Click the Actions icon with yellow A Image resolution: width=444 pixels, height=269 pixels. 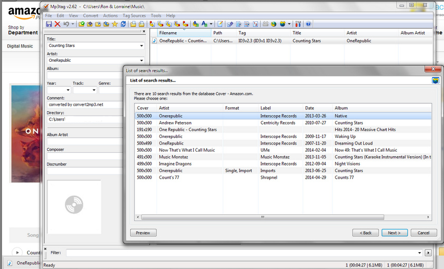[x=196, y=24]
